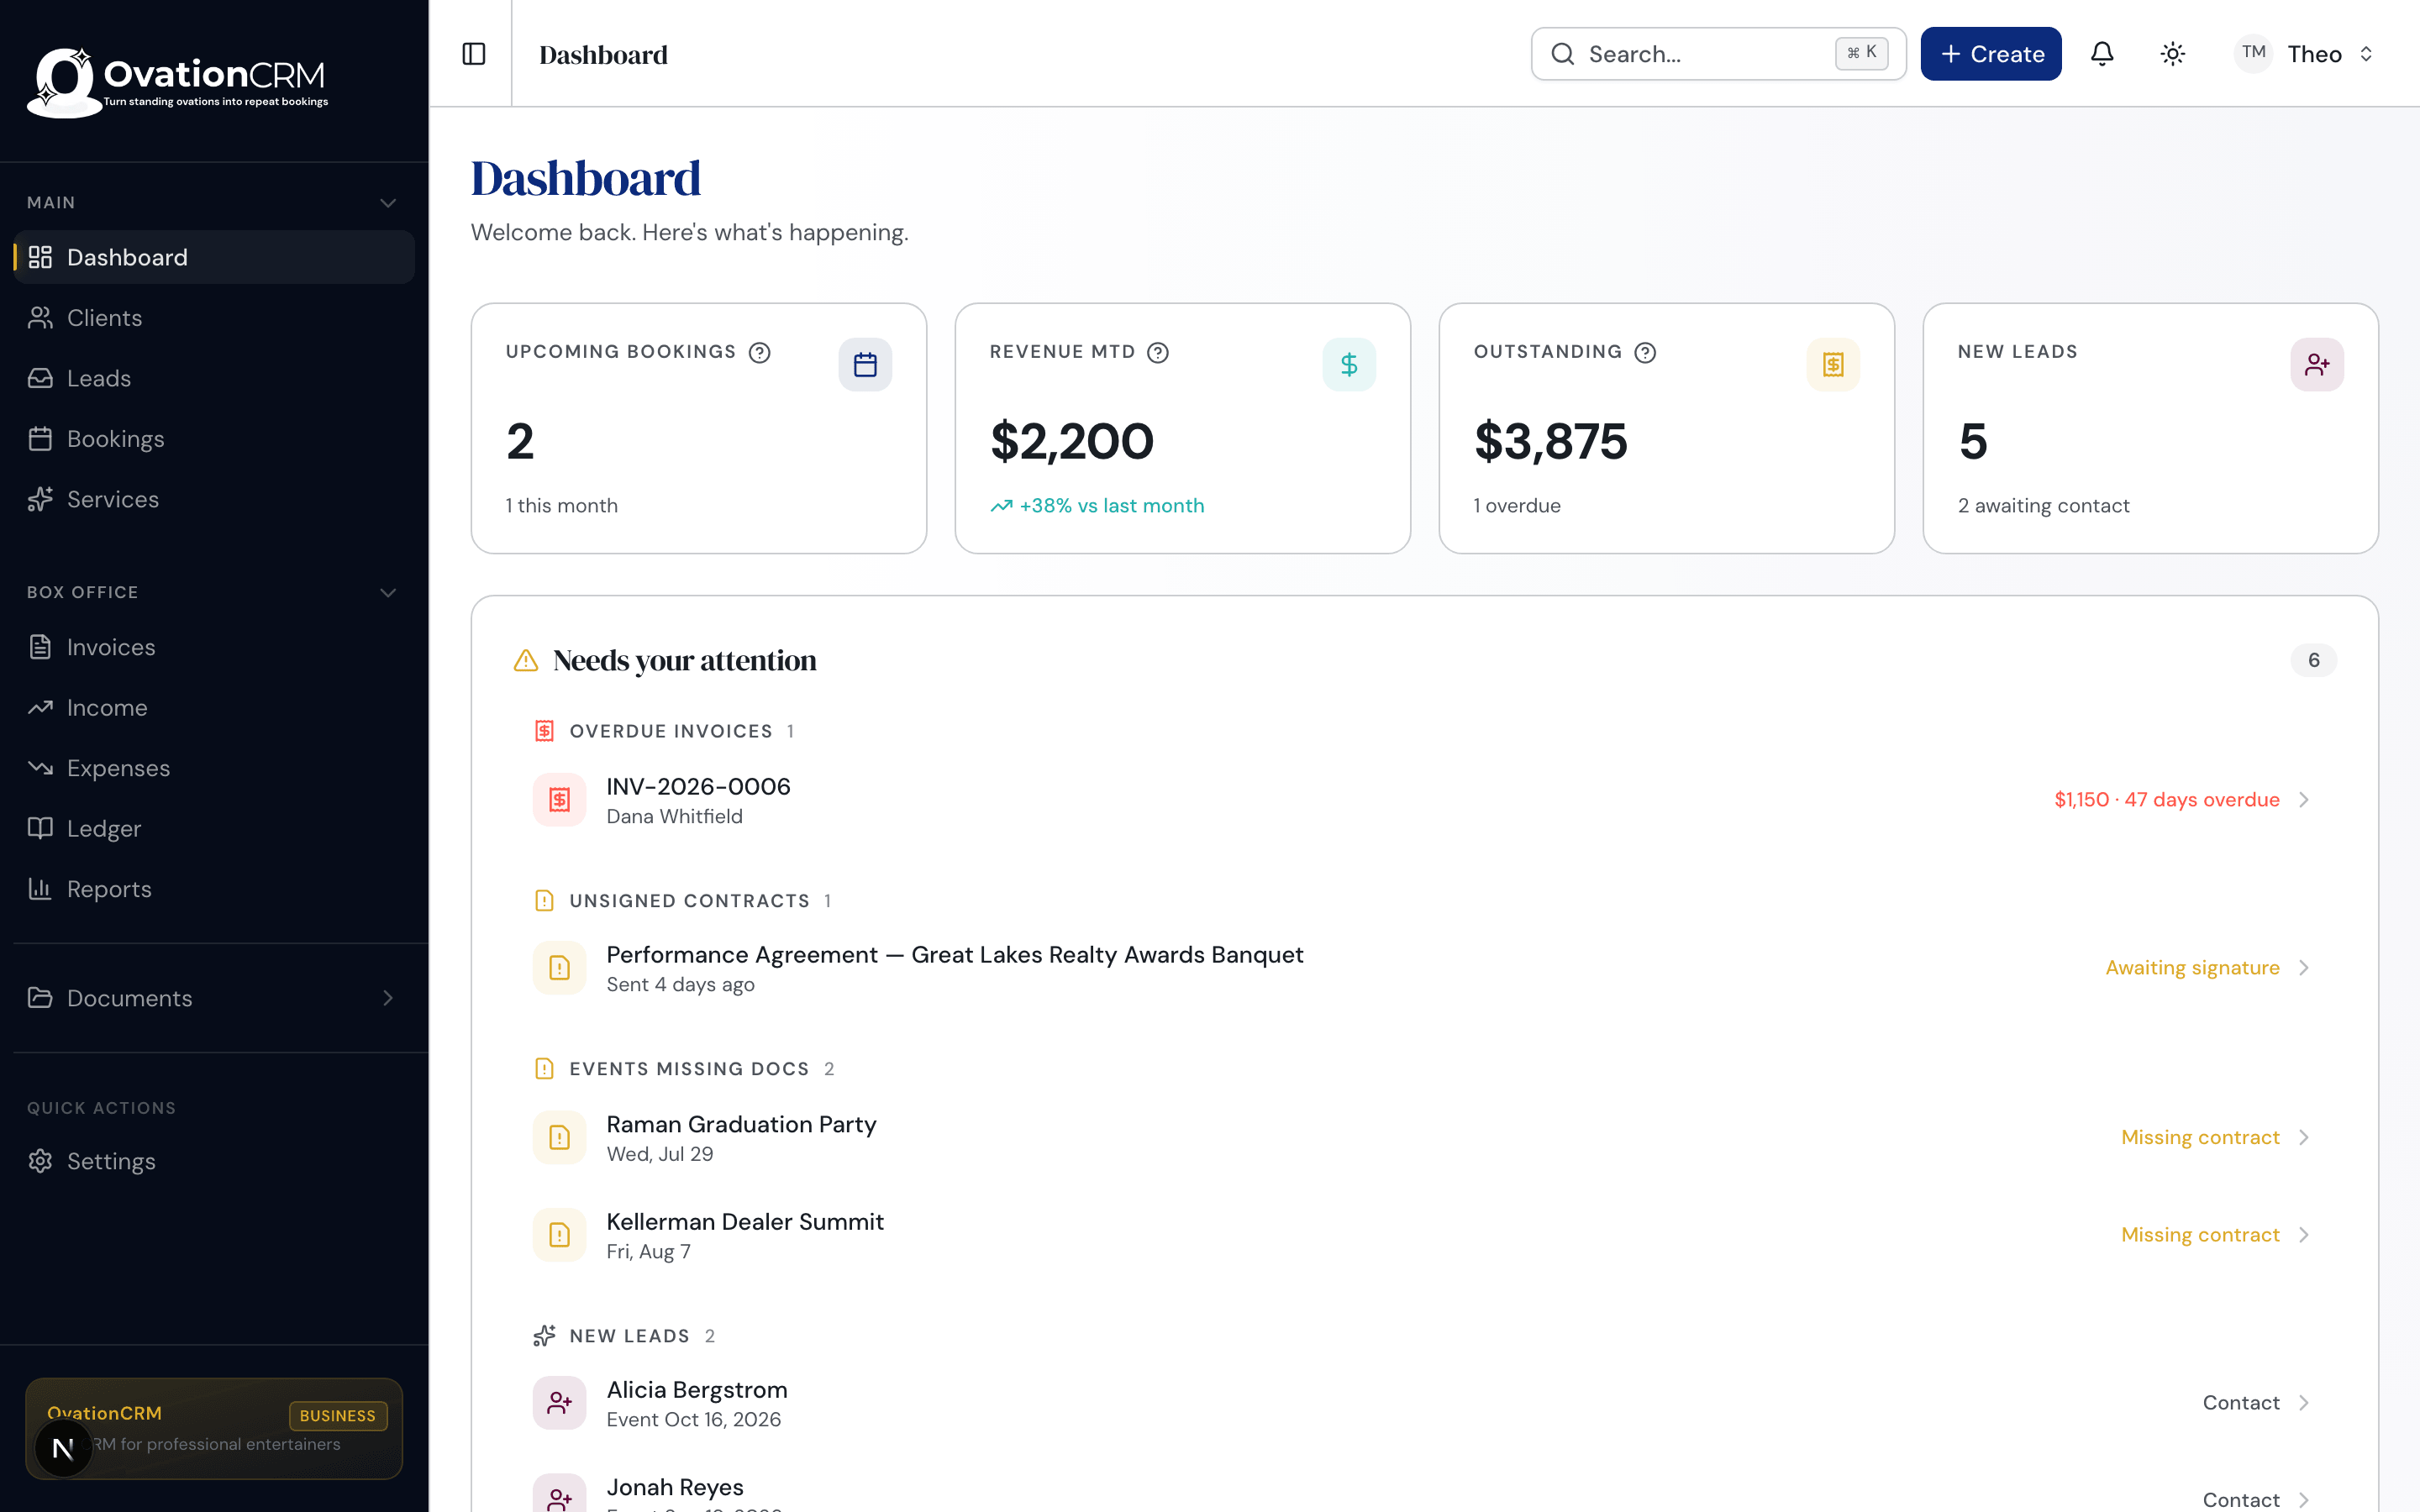Open Leads in sidebar
The width and height of the screenshot is (2420, 1512).
click(214, 378)
